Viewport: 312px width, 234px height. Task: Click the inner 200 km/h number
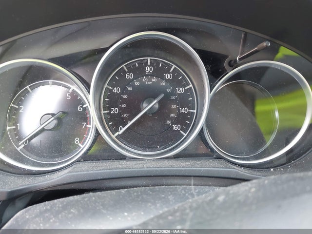coord(173,97)
